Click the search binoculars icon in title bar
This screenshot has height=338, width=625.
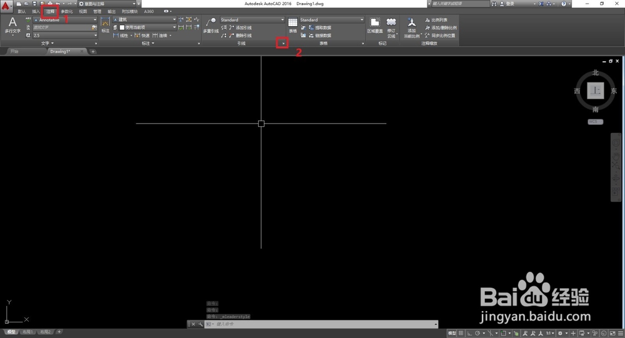point(494,4)
